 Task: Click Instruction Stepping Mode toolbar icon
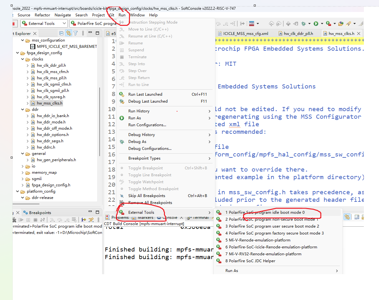[x=242, y=24]
